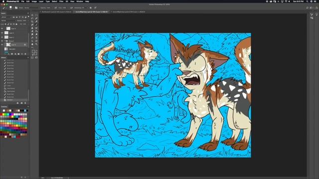Switch to the first document tab
Image resolution: width=319 pixels, height=179 pixels.
pos(56,12)
